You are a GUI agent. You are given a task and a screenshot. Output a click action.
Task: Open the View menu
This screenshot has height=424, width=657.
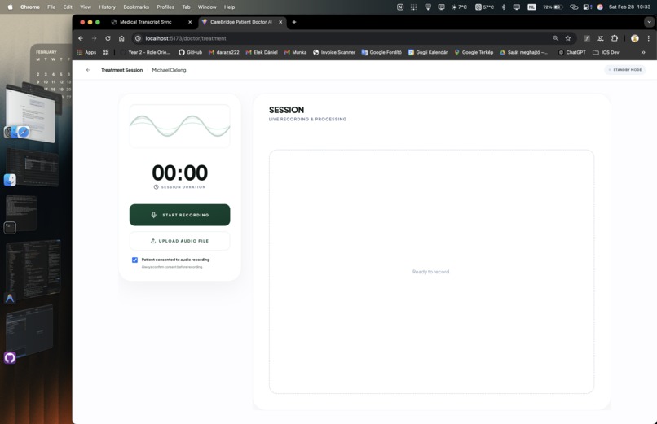86,7
